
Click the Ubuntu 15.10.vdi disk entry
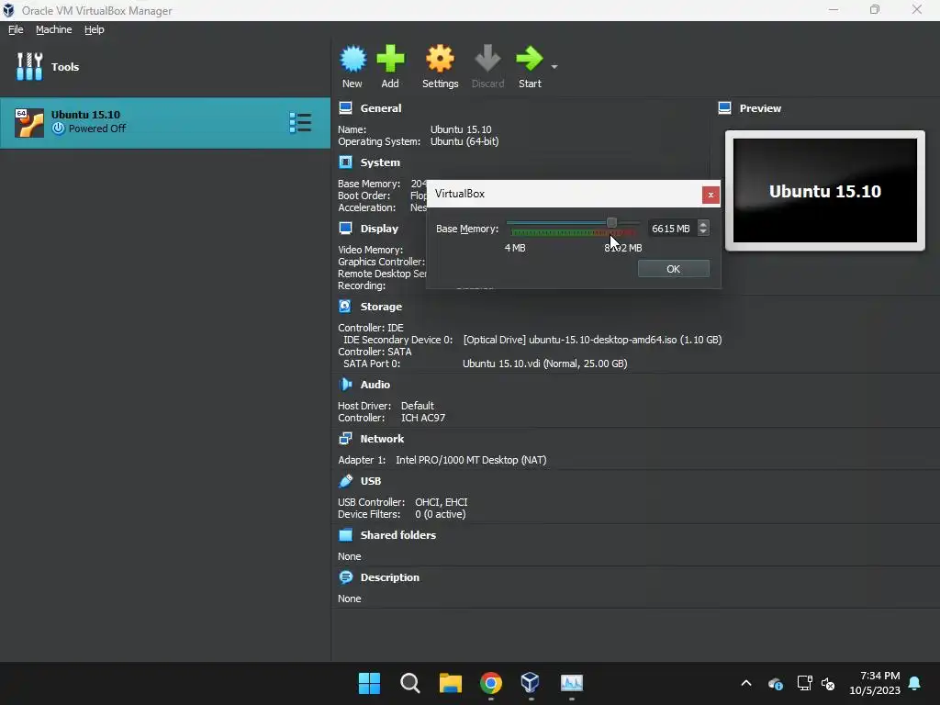point(545,364)
